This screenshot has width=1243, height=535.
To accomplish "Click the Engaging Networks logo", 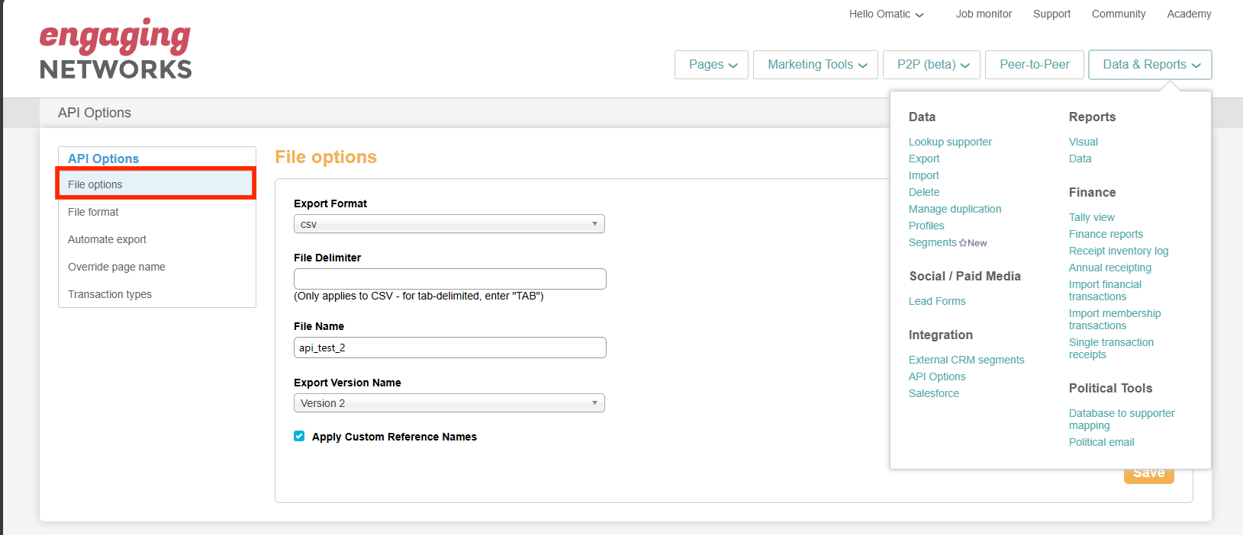I will [115, 50].
